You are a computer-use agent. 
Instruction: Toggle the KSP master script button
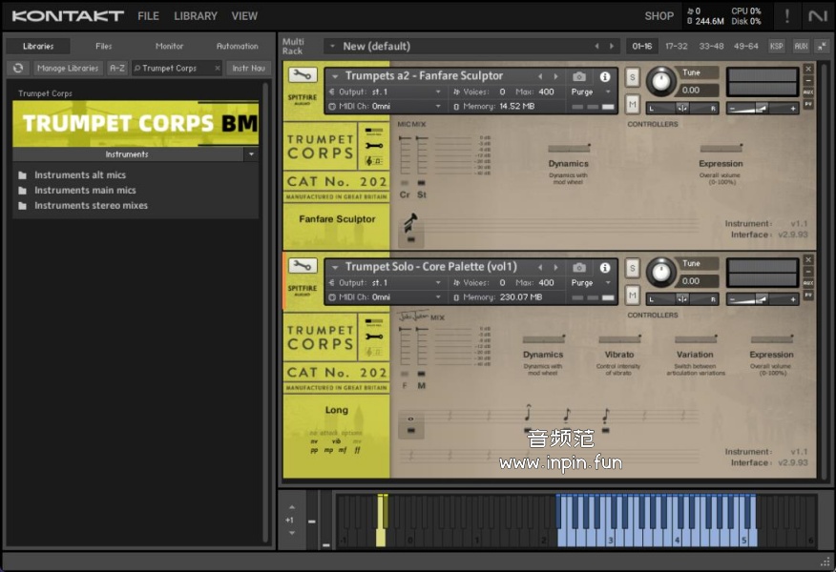(777, 46)
